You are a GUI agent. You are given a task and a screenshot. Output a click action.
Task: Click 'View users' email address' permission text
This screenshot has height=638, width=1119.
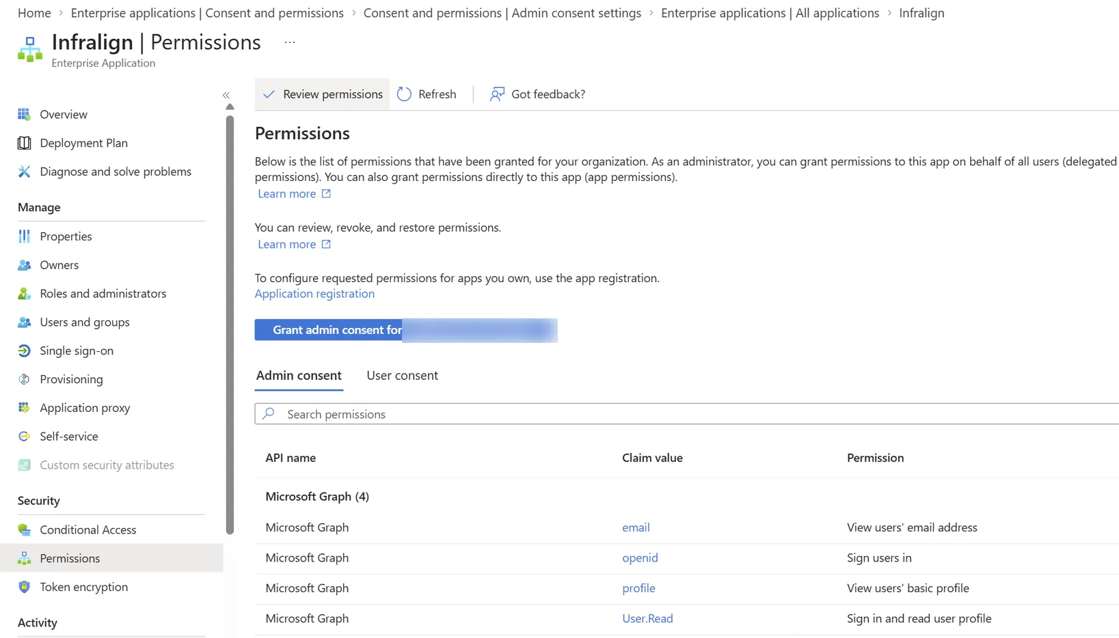(912, 527)
